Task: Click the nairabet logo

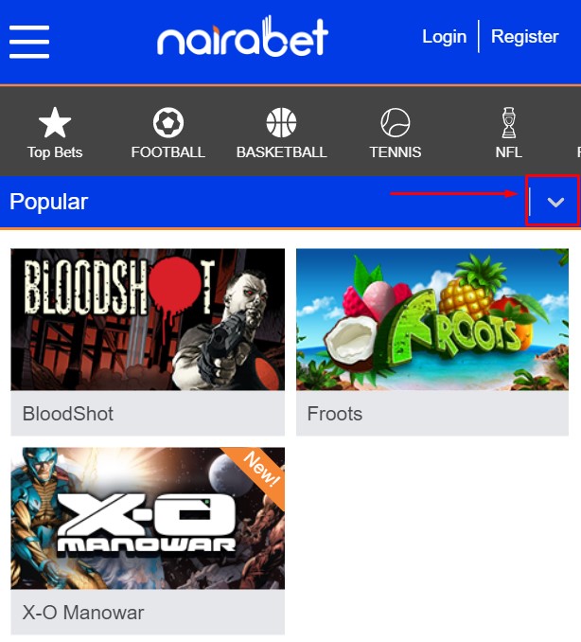Action: click(242, 36)
